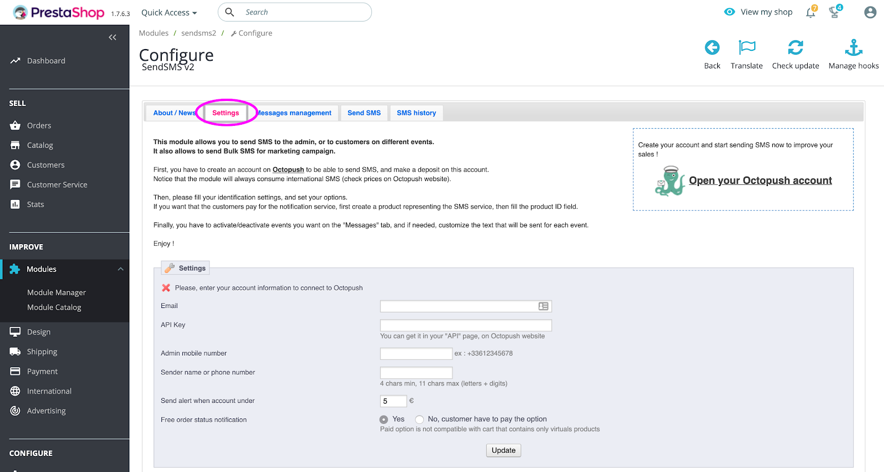Open the user profile avatar icon
Screen dimensions: 884x472
[x=870, y=12]
